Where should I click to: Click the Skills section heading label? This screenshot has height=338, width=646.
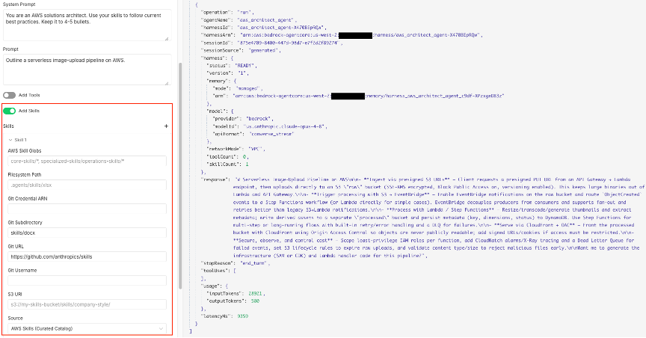(8, 126)
